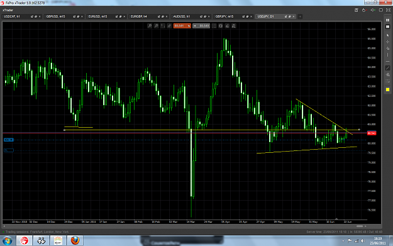Switch to single chart layout
The width and height of the screenshot is (393, 246).
[388, 26]
